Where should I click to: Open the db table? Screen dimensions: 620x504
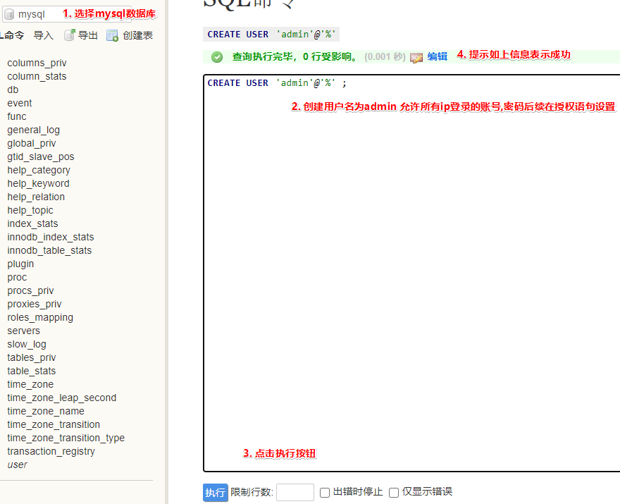tap(13, 90)
